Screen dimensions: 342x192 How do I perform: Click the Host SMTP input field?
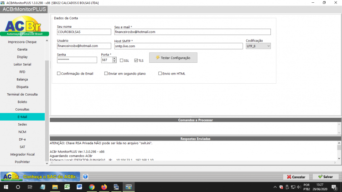[178, 46]
